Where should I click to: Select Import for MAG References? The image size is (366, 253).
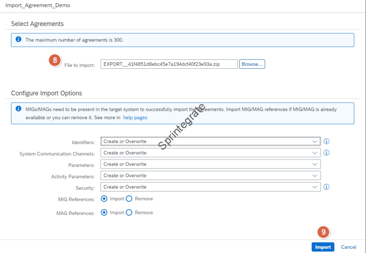pyautogui.click(x=104, y=213)
